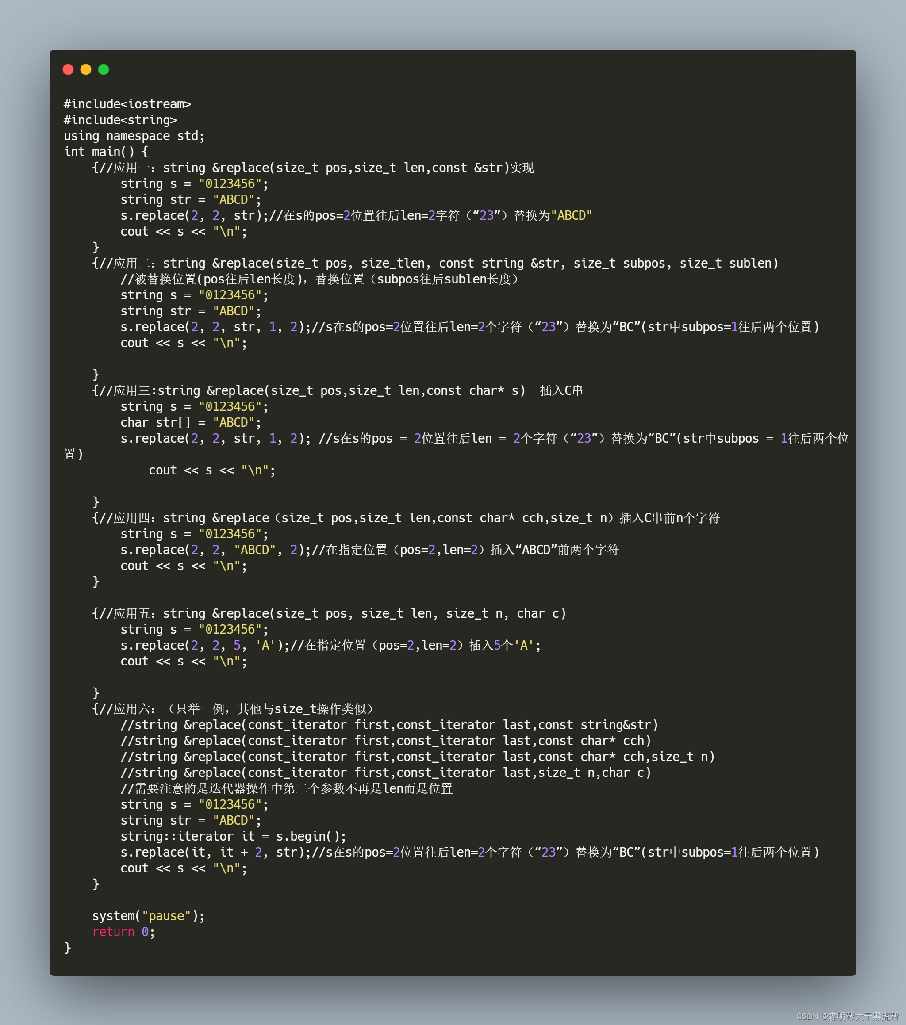Click the 'string::iterator it = s.begin();' line
This screenshot has height=1025, width=906.
coord(233,837)
